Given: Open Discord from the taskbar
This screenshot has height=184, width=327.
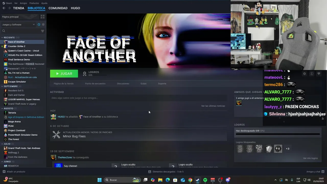Looking at the screenshot, I should [x=228, y=180].
